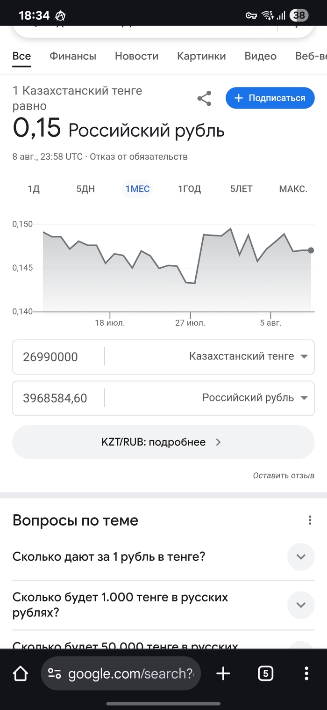
Task: Open a new tab with plus icon
Action: coord(223,673)
